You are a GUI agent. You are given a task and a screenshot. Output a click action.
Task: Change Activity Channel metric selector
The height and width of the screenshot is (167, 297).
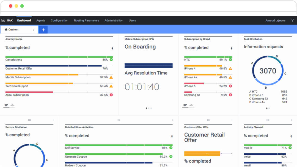291,136
